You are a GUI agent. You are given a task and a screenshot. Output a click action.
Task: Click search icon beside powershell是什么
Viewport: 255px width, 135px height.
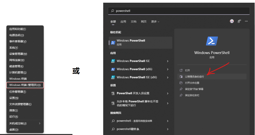(x=113, y=129)
